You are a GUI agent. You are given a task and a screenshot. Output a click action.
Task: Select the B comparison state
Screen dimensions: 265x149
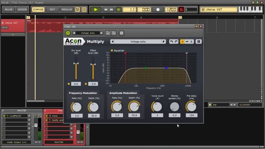pyautogui.click(x=191, y=41)
